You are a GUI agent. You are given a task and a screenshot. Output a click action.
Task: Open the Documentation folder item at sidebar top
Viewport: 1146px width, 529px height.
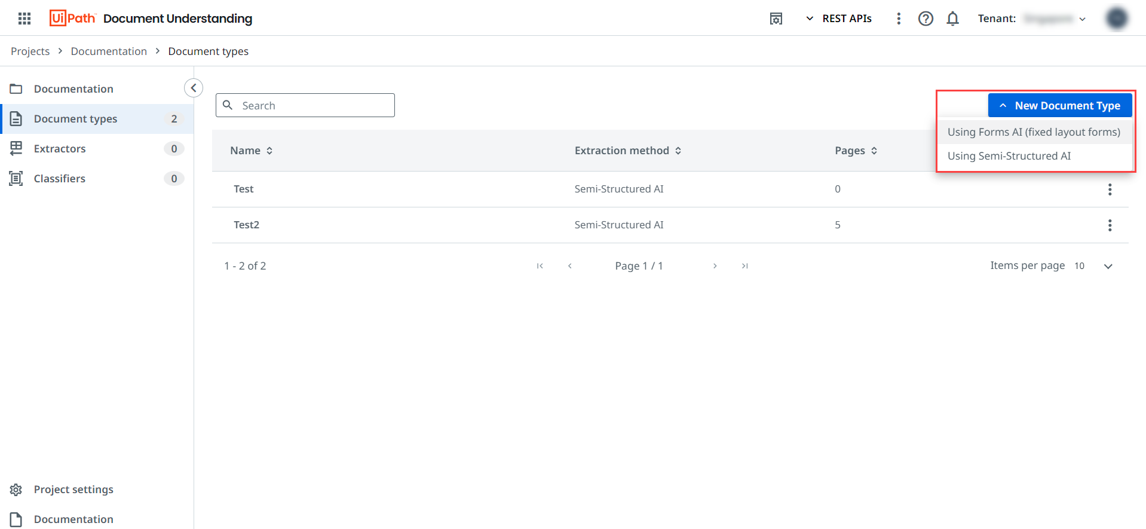pyautogui.click(x=97, y=89)
